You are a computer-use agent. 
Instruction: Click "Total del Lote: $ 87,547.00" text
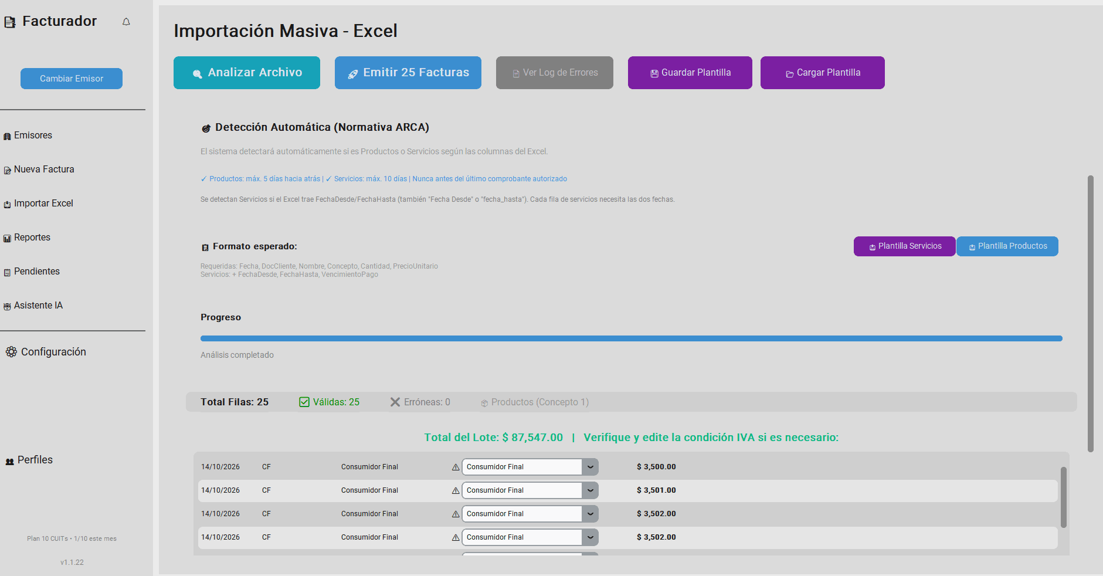pos(494,438)
